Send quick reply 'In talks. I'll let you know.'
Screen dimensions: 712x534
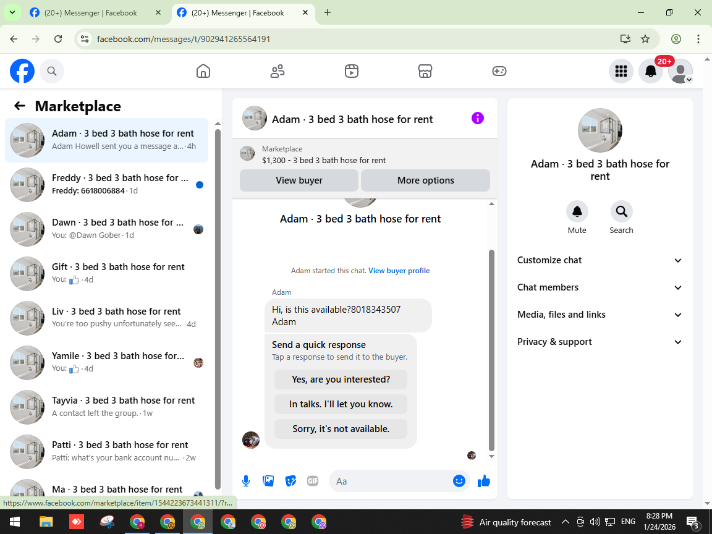(341, 404)
